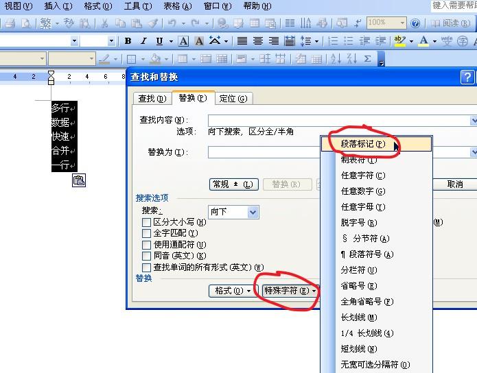Click the Print Preview icon
Screen dimensions: 477x373
(25, 23)
